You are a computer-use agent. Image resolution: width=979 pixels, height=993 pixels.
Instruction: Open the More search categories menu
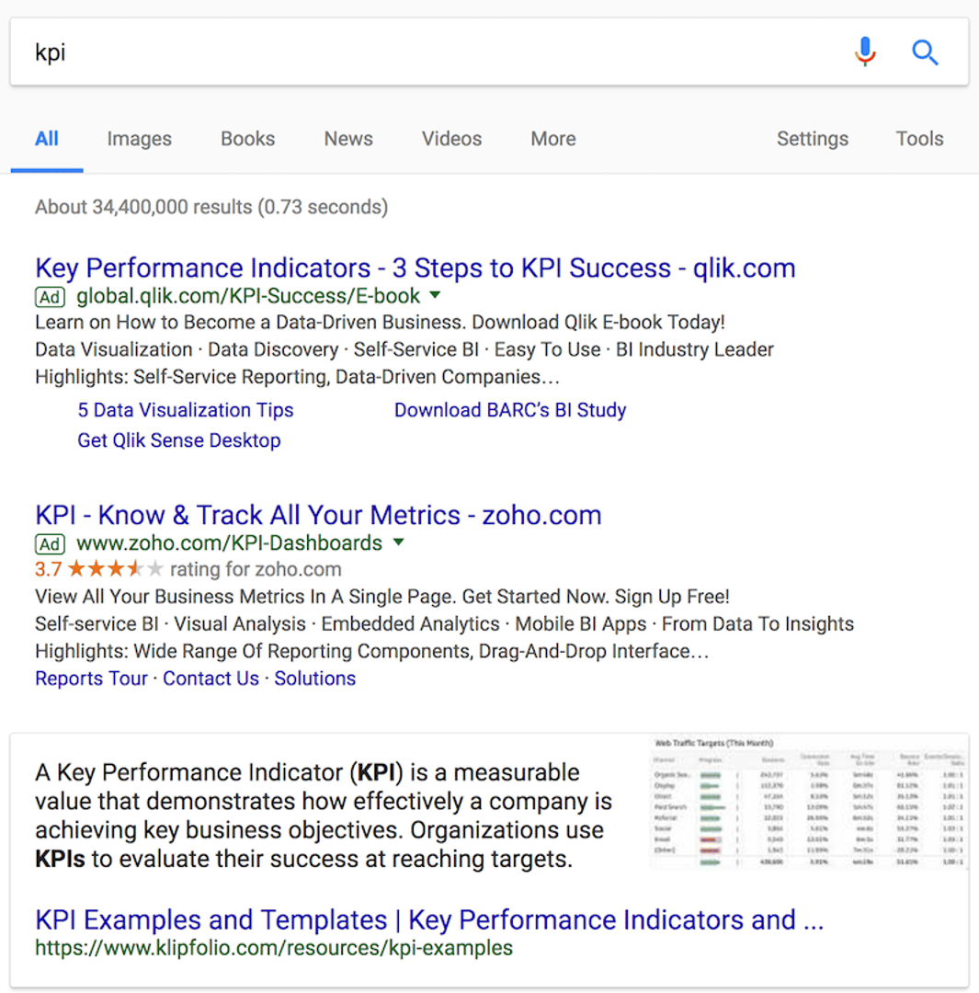[x=552, y=139]
